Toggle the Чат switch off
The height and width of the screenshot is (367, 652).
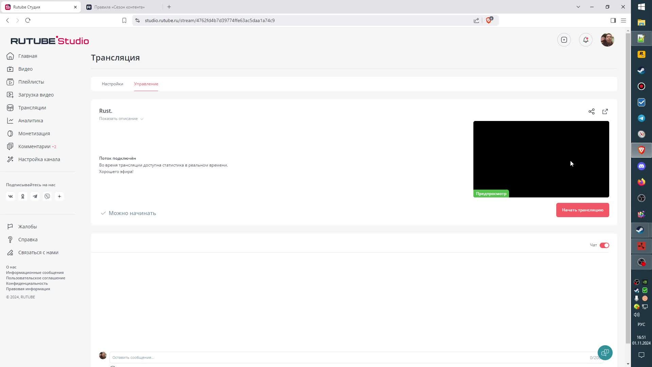point(604,245)
